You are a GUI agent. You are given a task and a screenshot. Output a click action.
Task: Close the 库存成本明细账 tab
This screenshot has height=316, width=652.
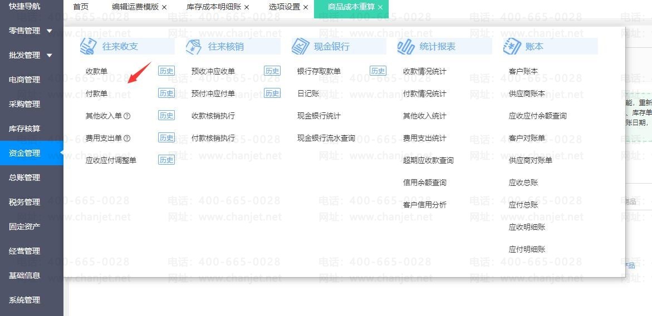247,7
